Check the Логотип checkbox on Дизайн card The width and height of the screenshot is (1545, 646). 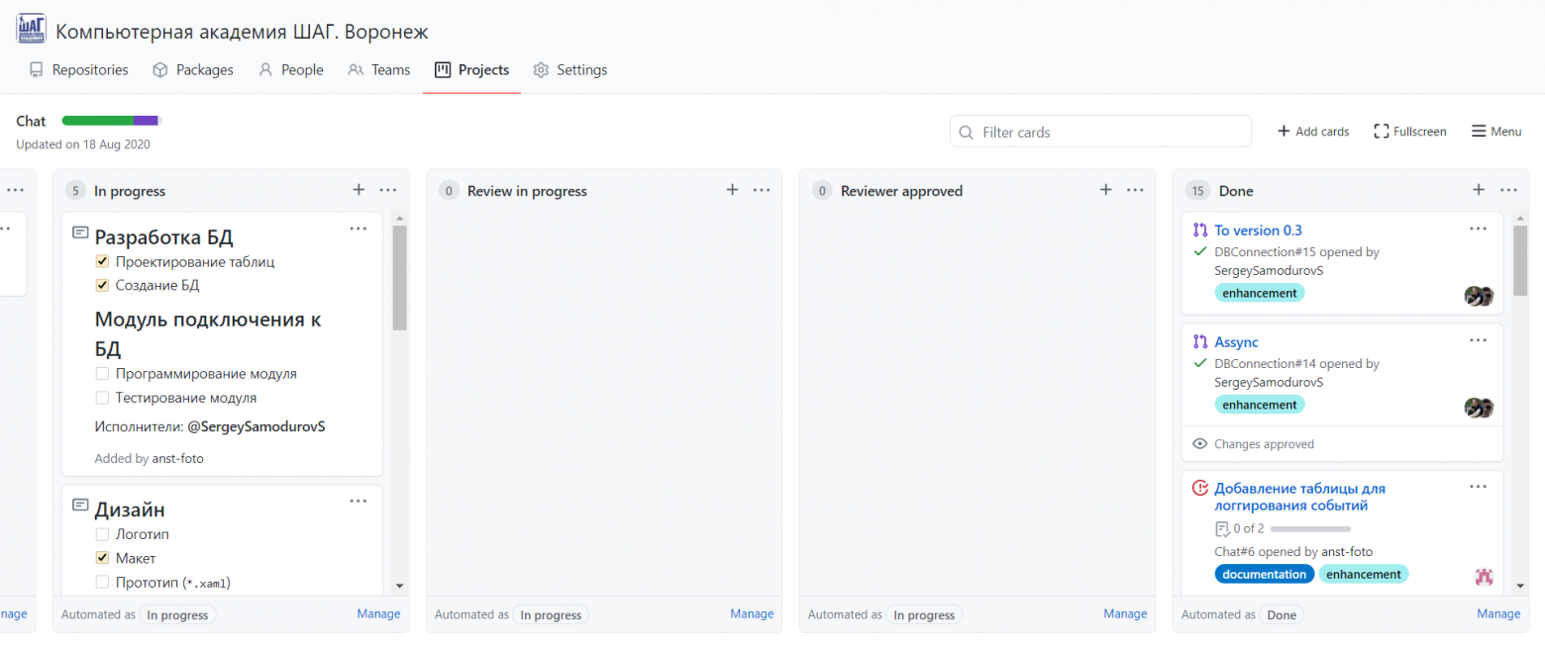click(x=102, y=532)
